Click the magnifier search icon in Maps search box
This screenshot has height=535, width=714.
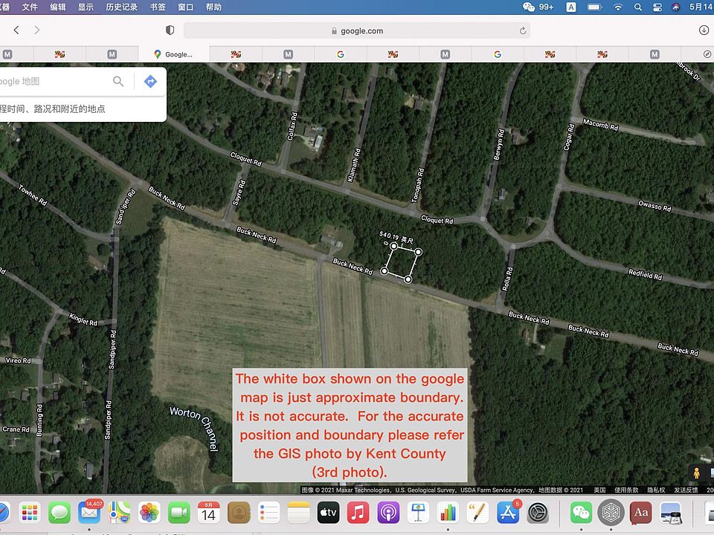[118, 82]
